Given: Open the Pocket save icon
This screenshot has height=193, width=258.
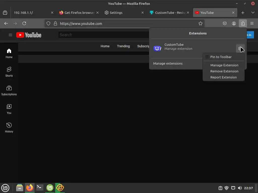Looking at the screenshot, I should [224, 23].
